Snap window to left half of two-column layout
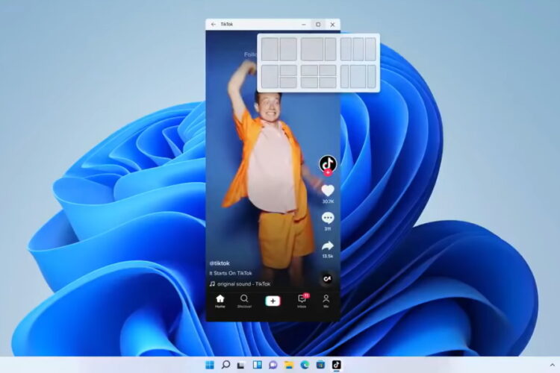 pyautogui.click(x=270, y=49)
